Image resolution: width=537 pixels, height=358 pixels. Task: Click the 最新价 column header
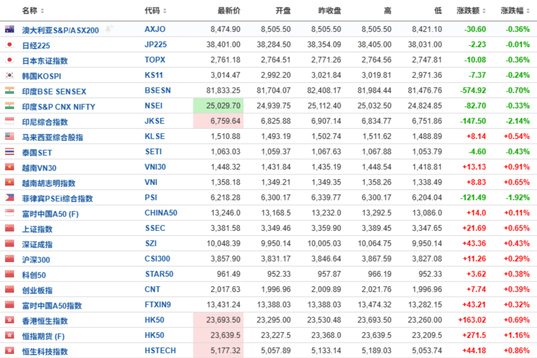click(229, 11)
